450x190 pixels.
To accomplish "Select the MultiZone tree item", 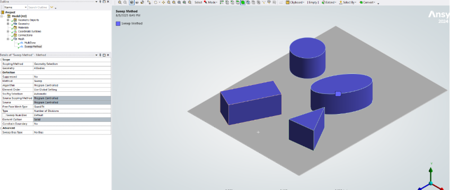I will 30,43.
